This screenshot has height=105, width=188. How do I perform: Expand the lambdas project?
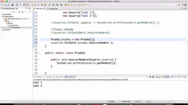[x=2, y=14]
